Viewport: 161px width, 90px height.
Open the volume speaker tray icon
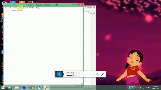[149, 88]
